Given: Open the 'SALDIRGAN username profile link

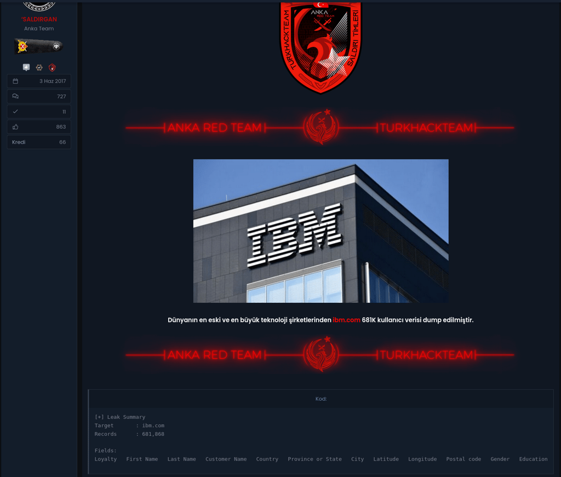Looking at the screenshot, I should tap(39, 19).
